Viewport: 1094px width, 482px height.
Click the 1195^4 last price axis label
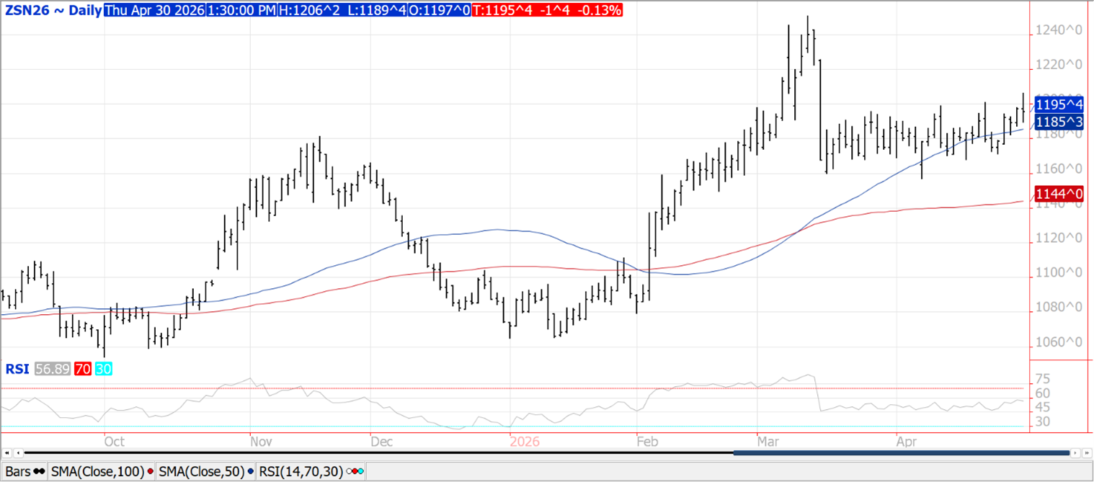click(1059, 105)
